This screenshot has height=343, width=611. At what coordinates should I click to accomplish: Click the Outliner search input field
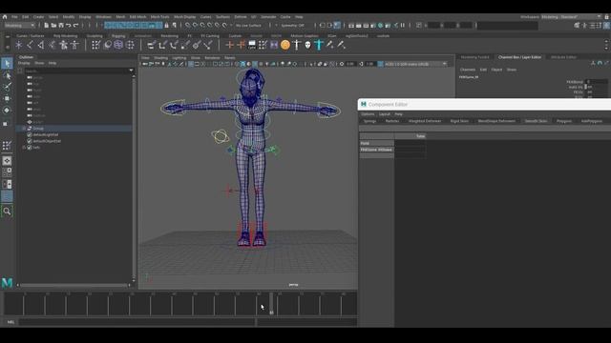coord(76,71)
